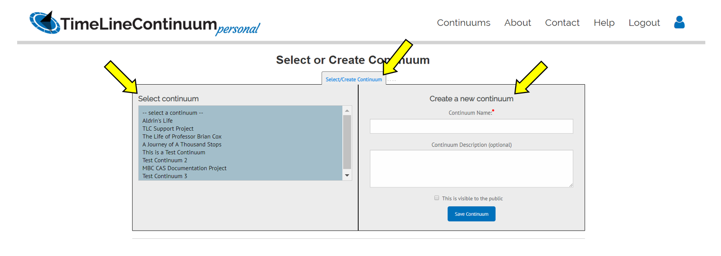Click the user profile icon
The height and width of the screenshot is (256, 721).
679,23
